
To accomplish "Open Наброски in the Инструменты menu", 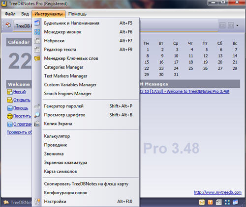I will coord(90,41).
